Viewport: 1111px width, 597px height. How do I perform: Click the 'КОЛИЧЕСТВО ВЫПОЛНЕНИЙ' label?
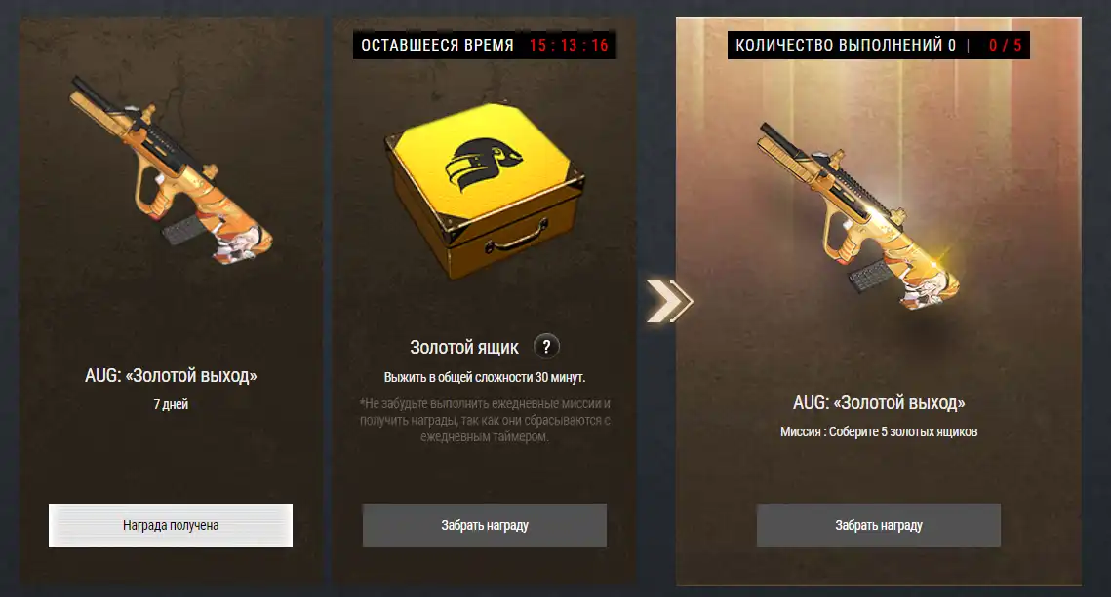click(839, 45)
